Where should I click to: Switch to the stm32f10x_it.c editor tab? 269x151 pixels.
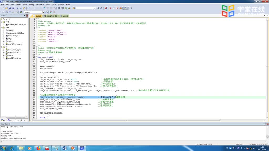pyautogui.click(x=51, y=16)
